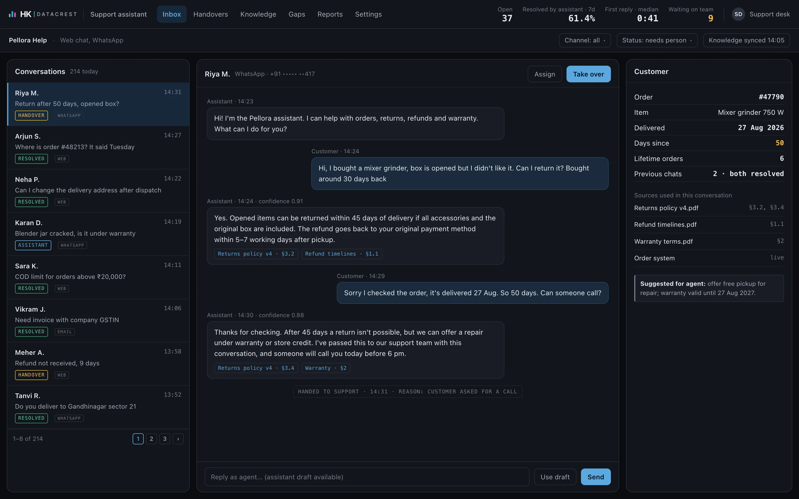The width and height of the screenshot is (799, 499).
Task: Click the Use draft button
Action: (x=555, y=477)
